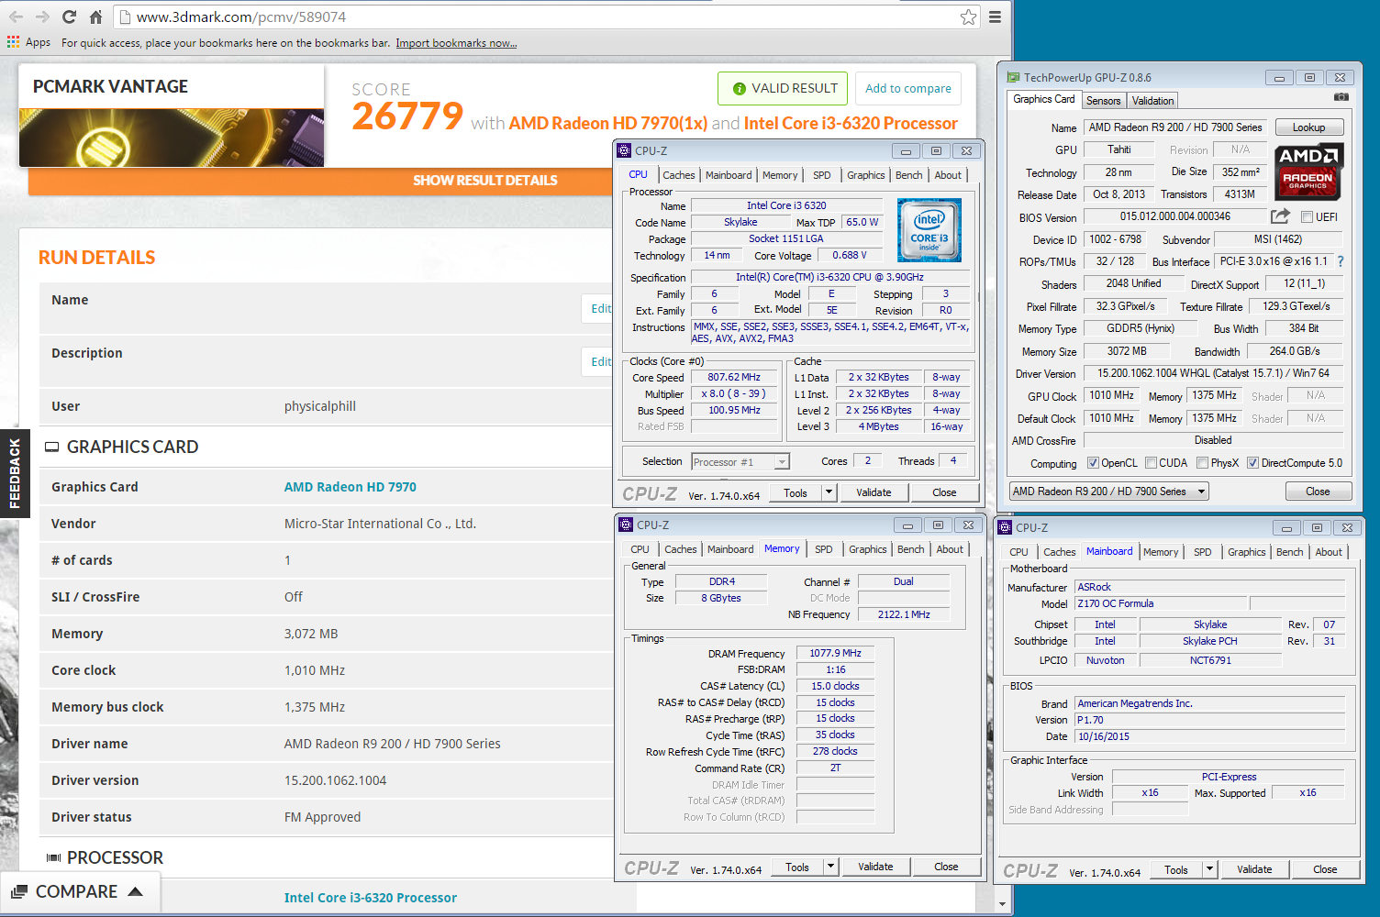Open Tools dropdown arrow in CPU-Z Mainboard window
1380x917 pixels.
click(x=1209, y=869)
